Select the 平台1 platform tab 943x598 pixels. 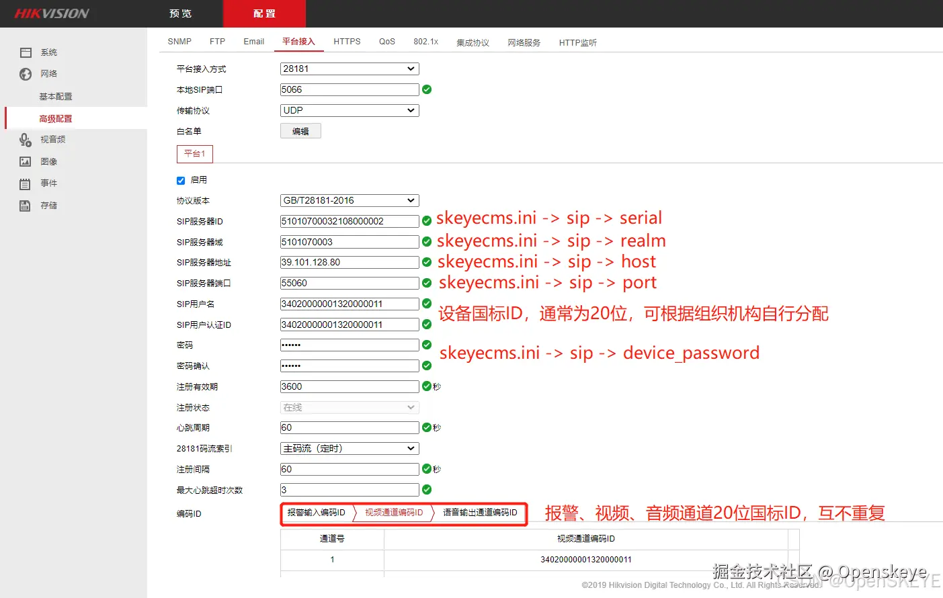195,154
